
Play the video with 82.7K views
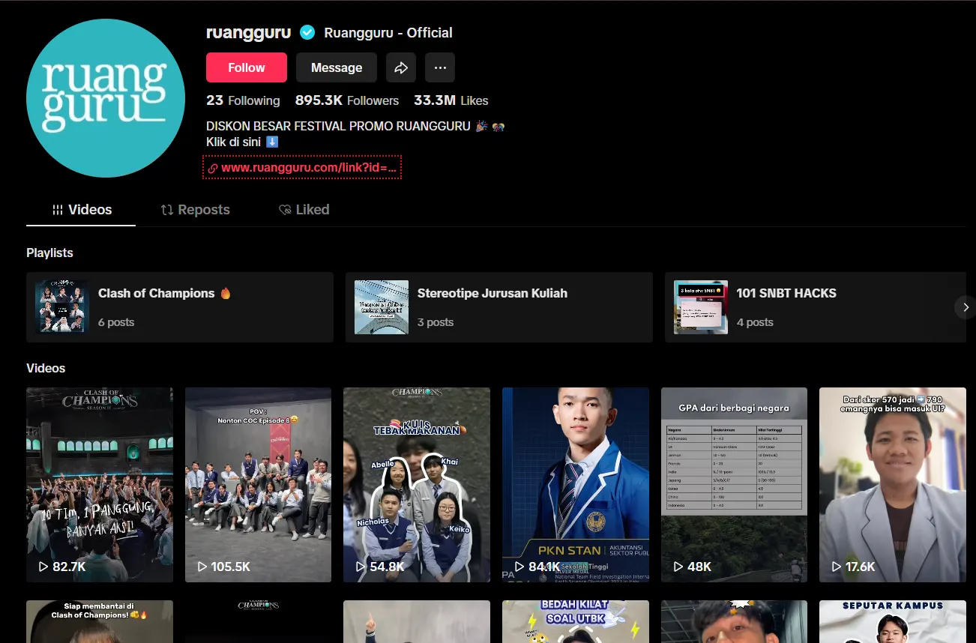(x=100, y=485)
